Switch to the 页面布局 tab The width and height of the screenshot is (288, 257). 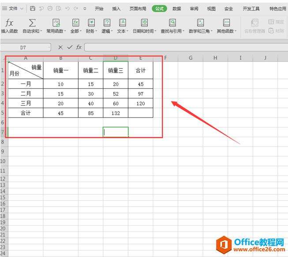(x=138, y=9)
